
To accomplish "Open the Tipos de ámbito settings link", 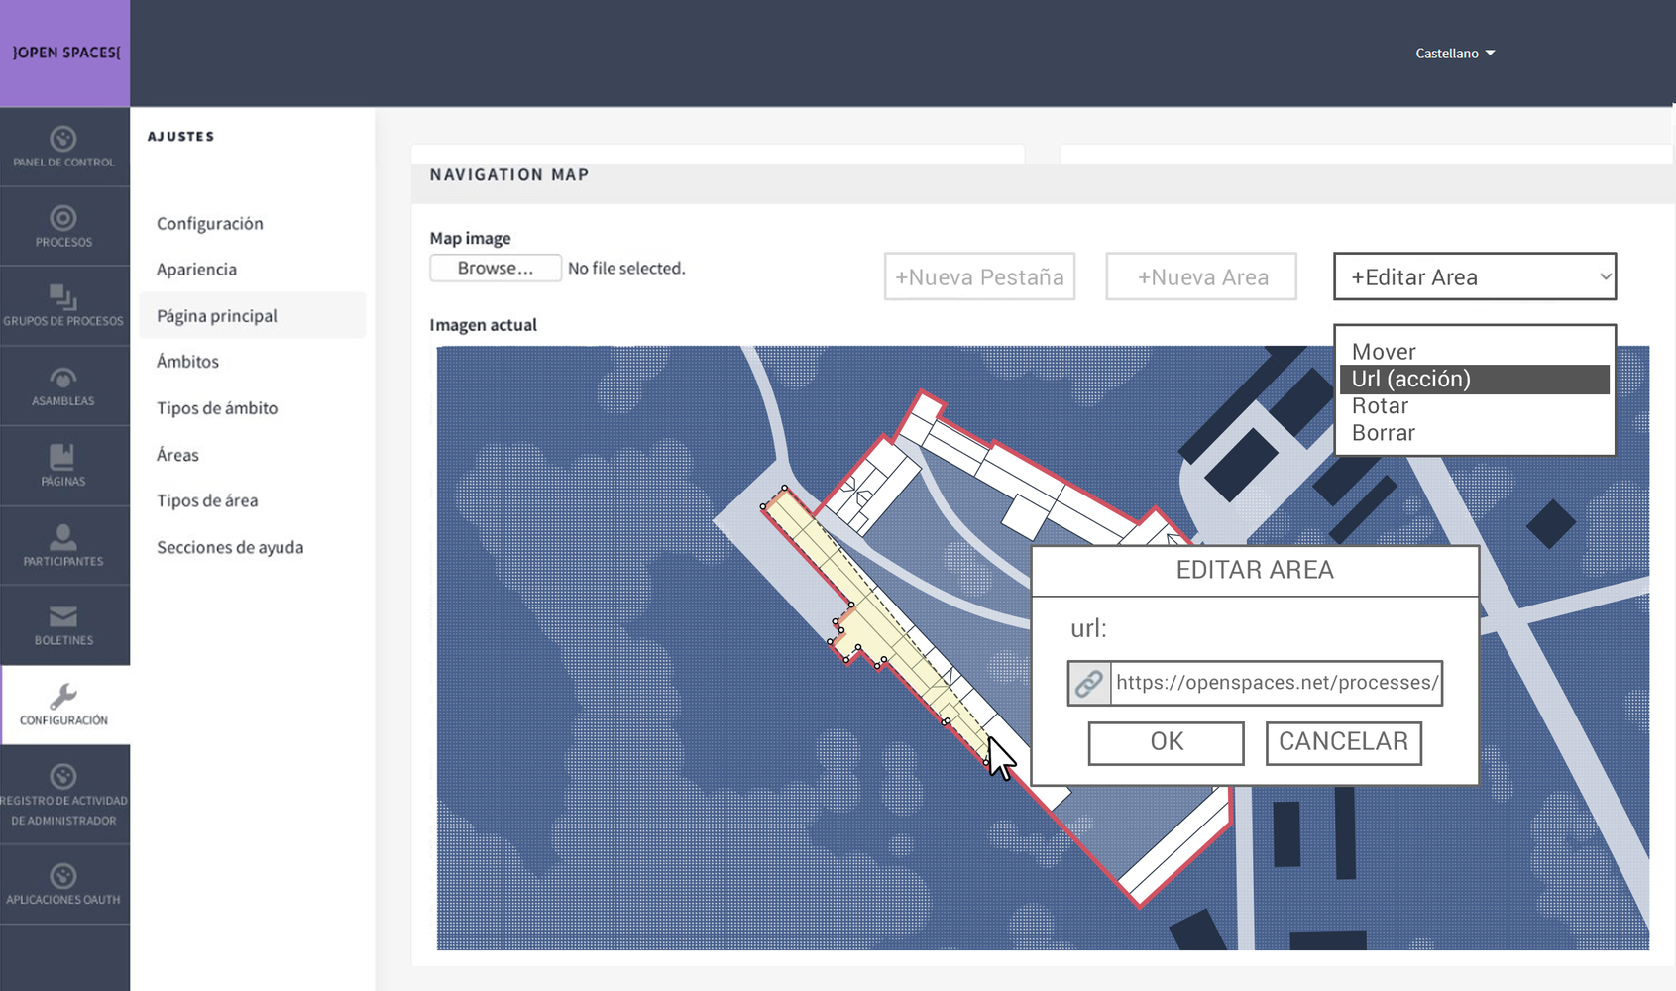I will (x=217, y=408).
